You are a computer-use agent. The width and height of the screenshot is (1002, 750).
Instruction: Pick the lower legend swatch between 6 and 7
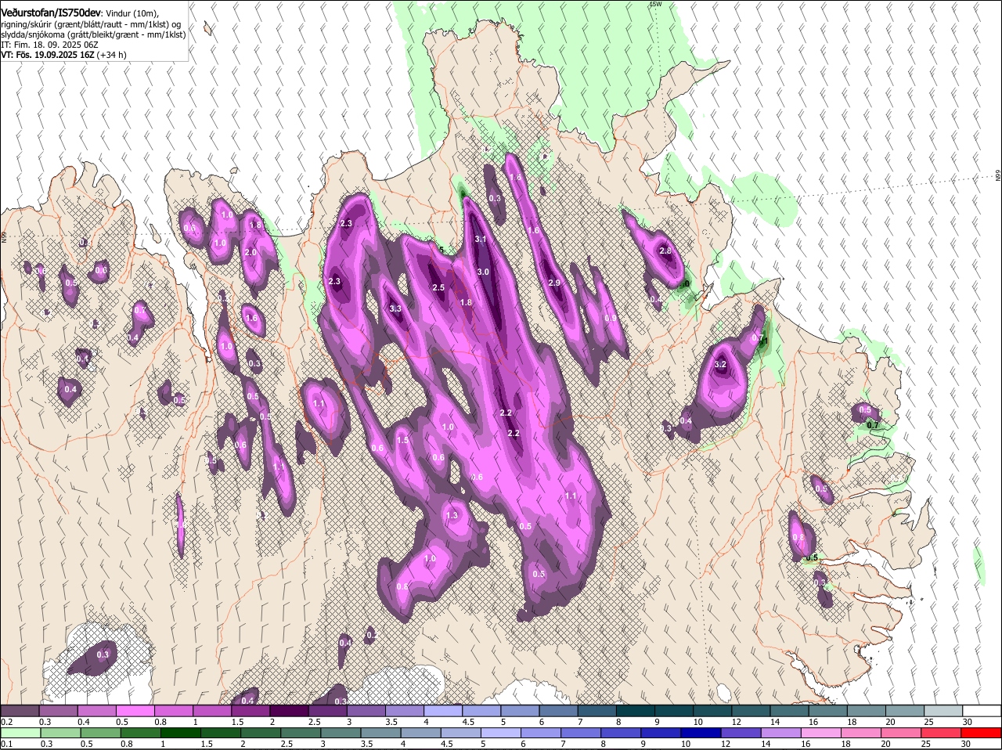coord(542,733)
